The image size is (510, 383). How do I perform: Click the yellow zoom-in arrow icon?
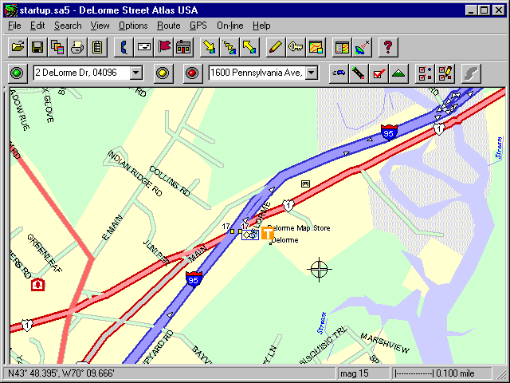point(210,48)
